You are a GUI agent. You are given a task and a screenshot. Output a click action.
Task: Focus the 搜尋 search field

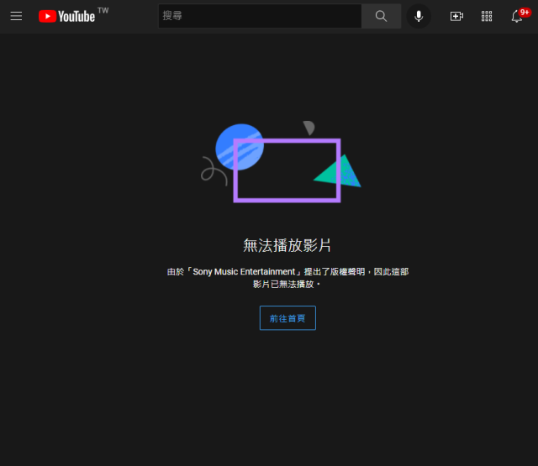(x=260, y=16)
